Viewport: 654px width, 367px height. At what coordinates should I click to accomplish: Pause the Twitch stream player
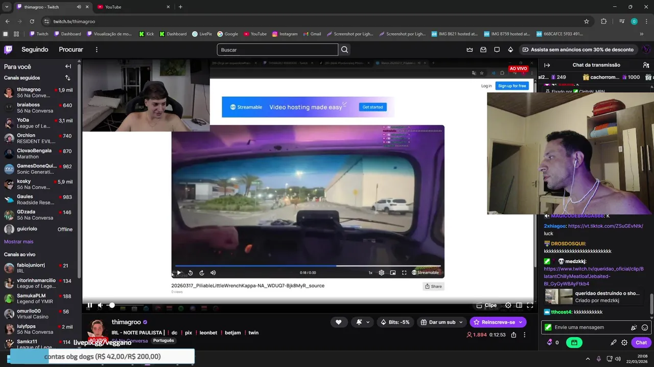click(90, 305)
